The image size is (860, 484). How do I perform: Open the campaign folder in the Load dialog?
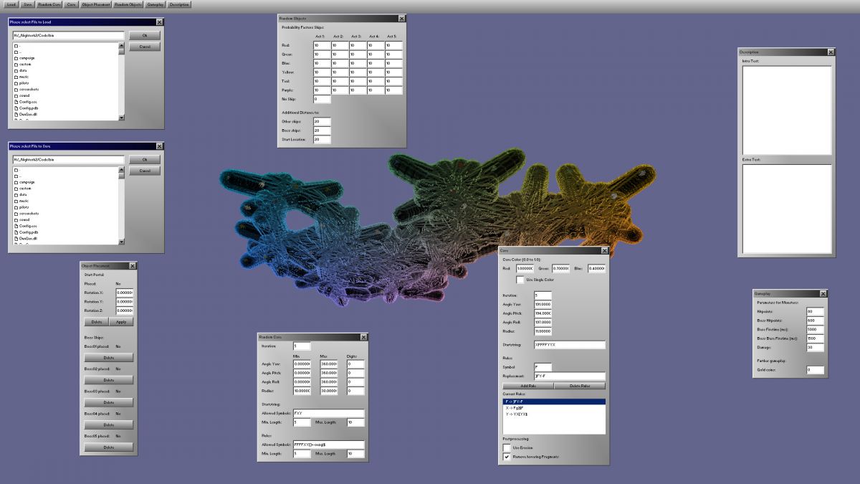tap(27, 58)
